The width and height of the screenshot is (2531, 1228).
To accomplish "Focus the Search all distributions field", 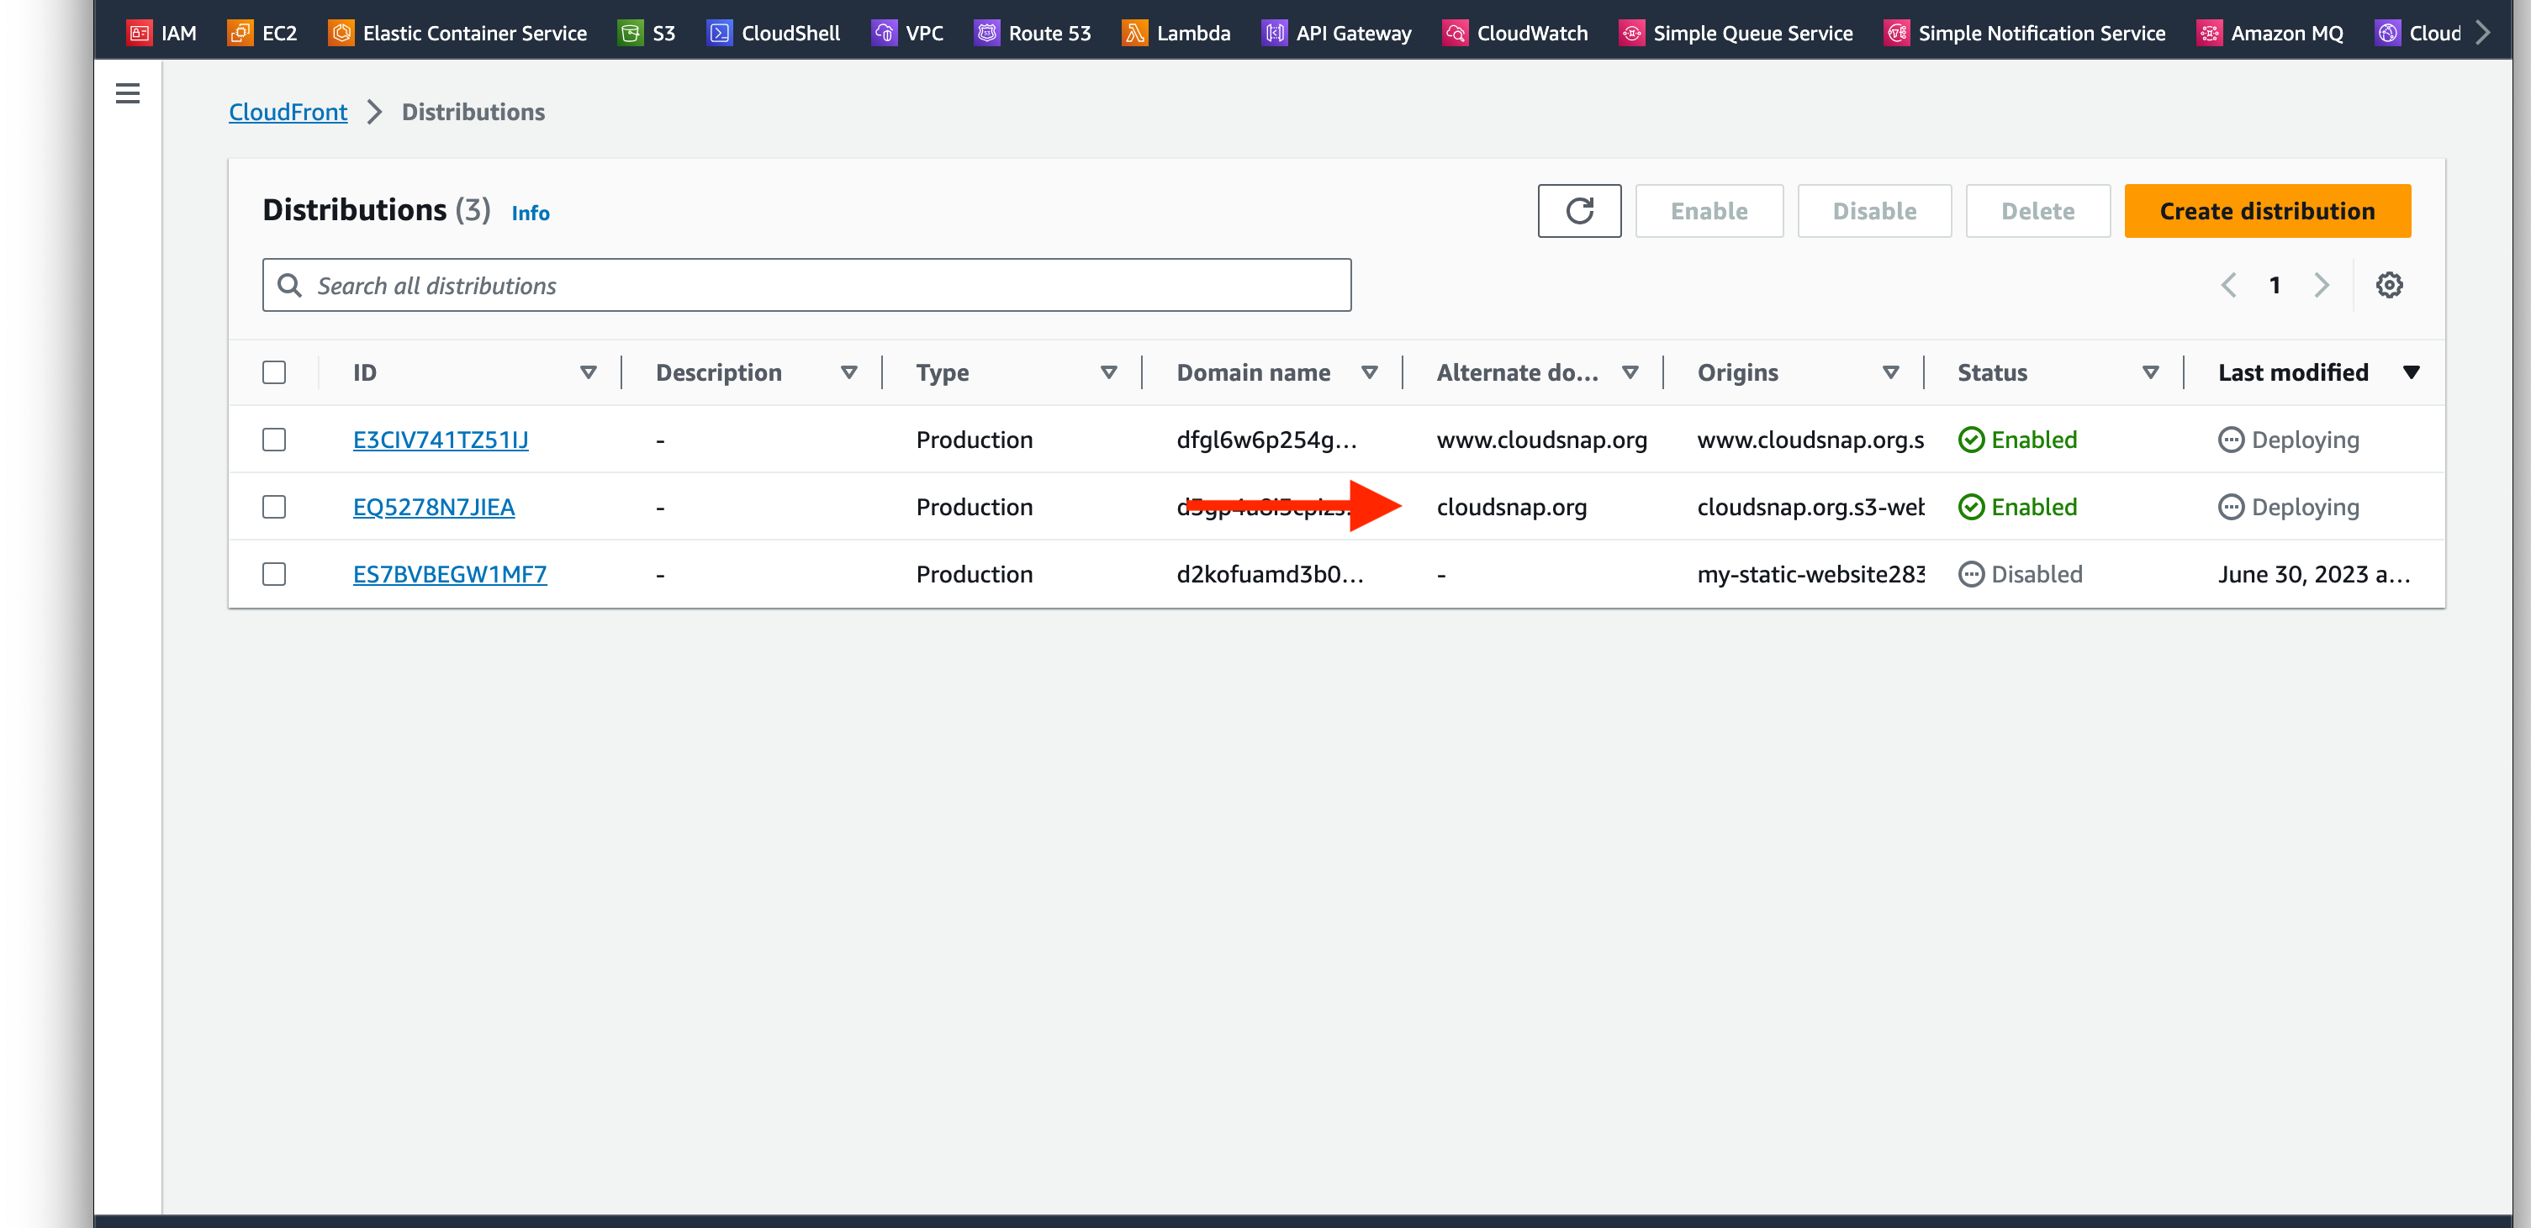I will point(806,285).
